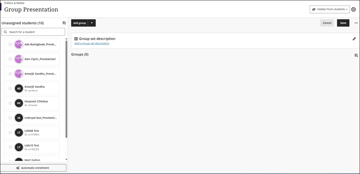This screenshot has height=174, width=360.
Task: Select Inderpal Assi_PreviewUser checkbox
Action: (x=10, y=118)
